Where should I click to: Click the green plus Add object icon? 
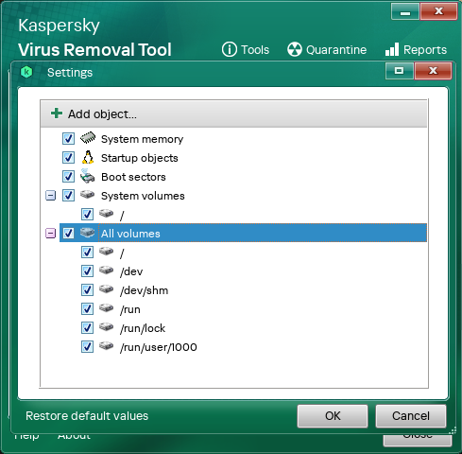coord(57,113)
